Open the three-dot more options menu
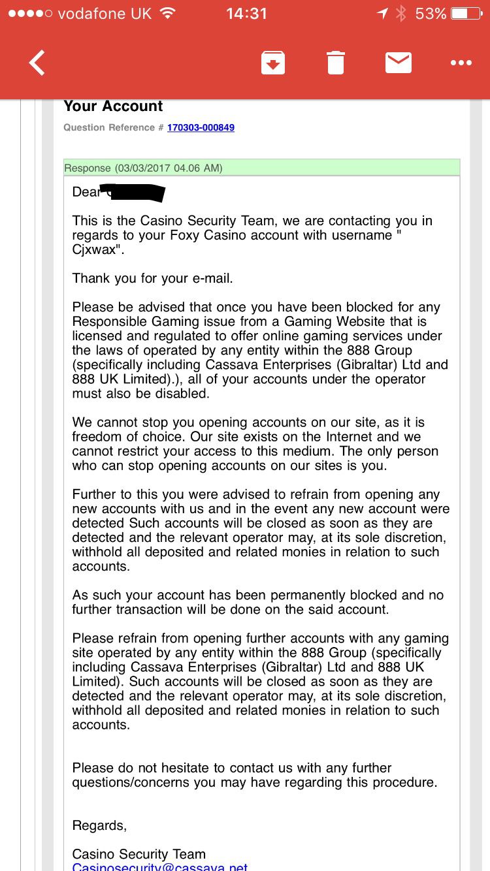The width and height of the screenshot is (490, 871). (461, 63)
